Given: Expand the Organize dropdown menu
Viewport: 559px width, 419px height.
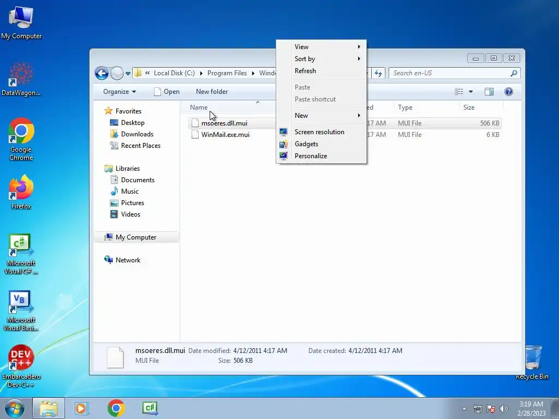Looking at the screenshot, I should (120, 92).
